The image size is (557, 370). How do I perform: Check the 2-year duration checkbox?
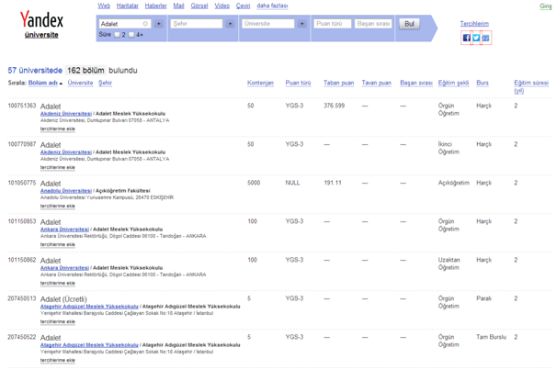[x=119, y=35]
